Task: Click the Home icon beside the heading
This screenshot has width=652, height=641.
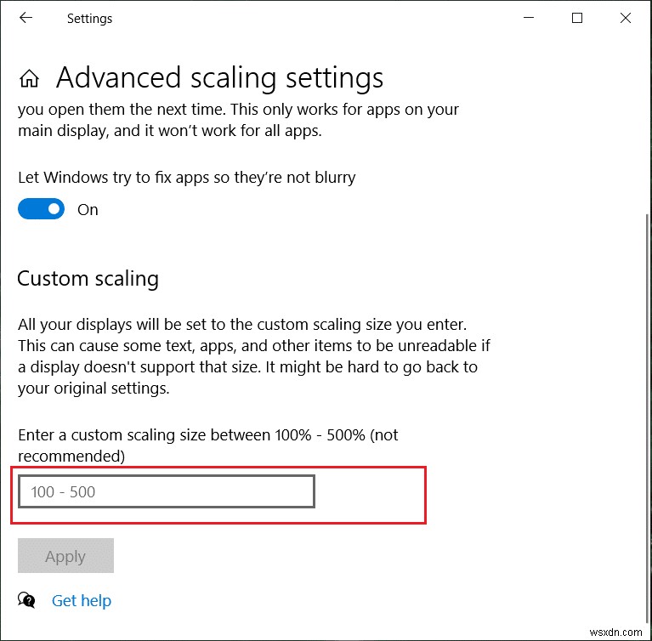Action: [x=29, y=79]
